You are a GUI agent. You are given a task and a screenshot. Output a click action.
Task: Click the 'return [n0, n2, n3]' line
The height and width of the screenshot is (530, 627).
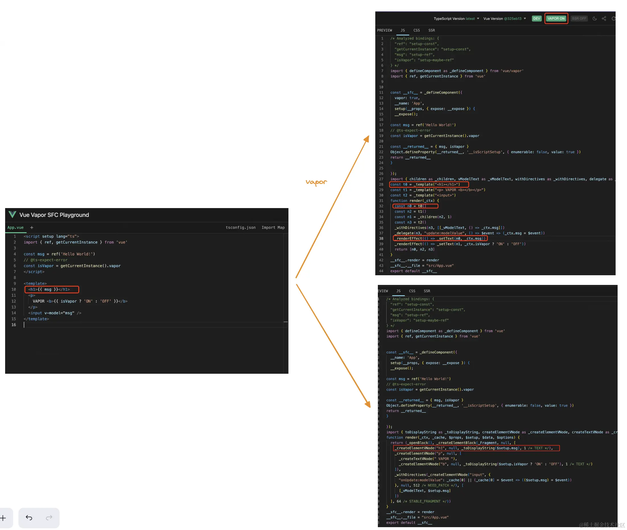click(x=415, y=249)
